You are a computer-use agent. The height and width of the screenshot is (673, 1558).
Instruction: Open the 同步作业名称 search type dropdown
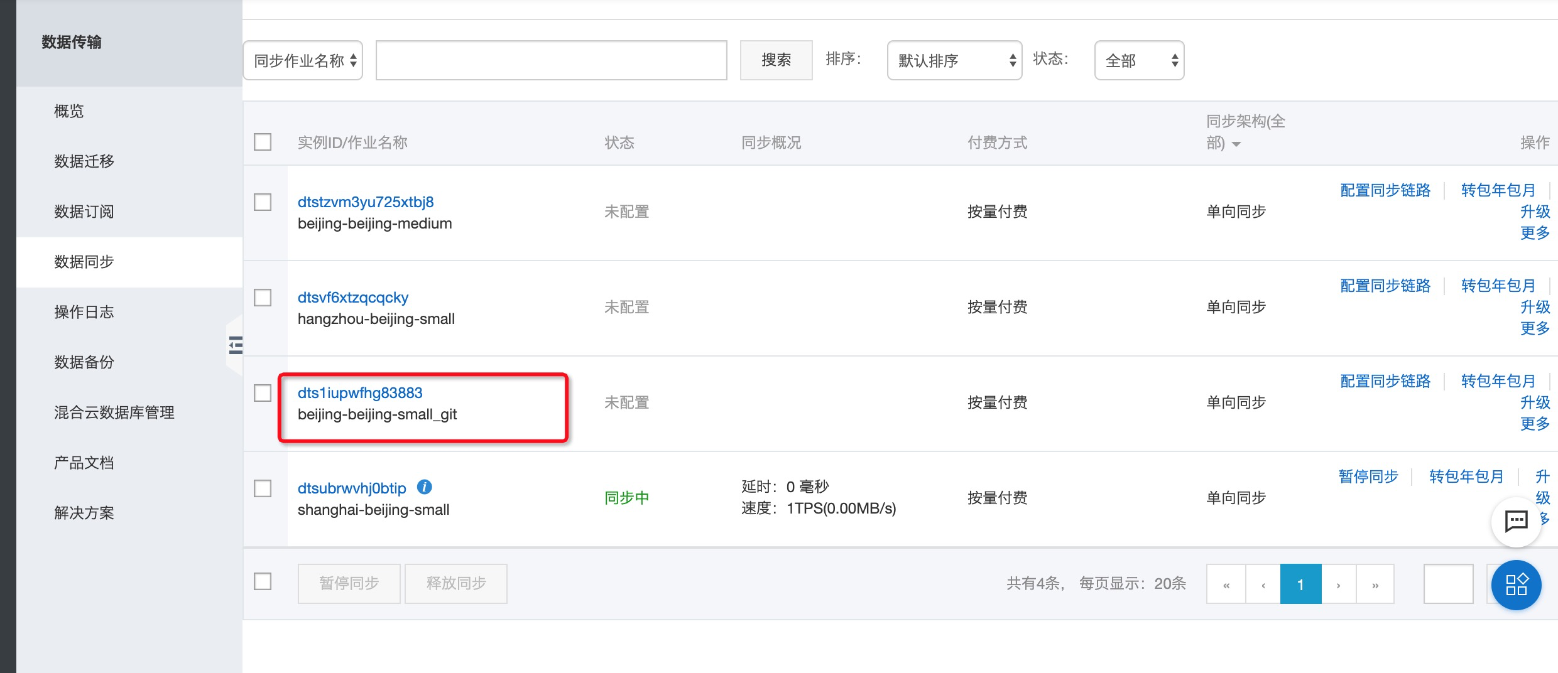coord(303,60)
